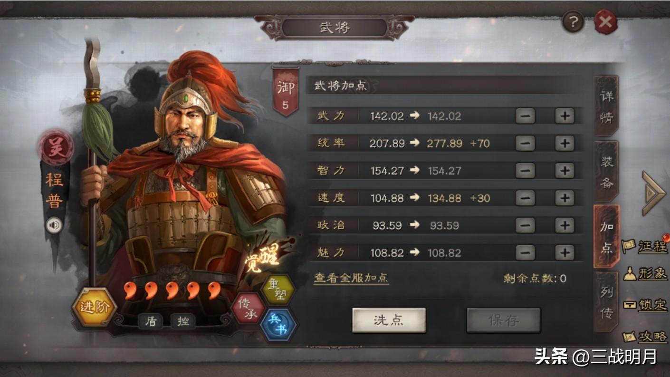Screen dimensions: 670x377
Task: Switch to the 详情 details tab
Action: coord(607,106)
